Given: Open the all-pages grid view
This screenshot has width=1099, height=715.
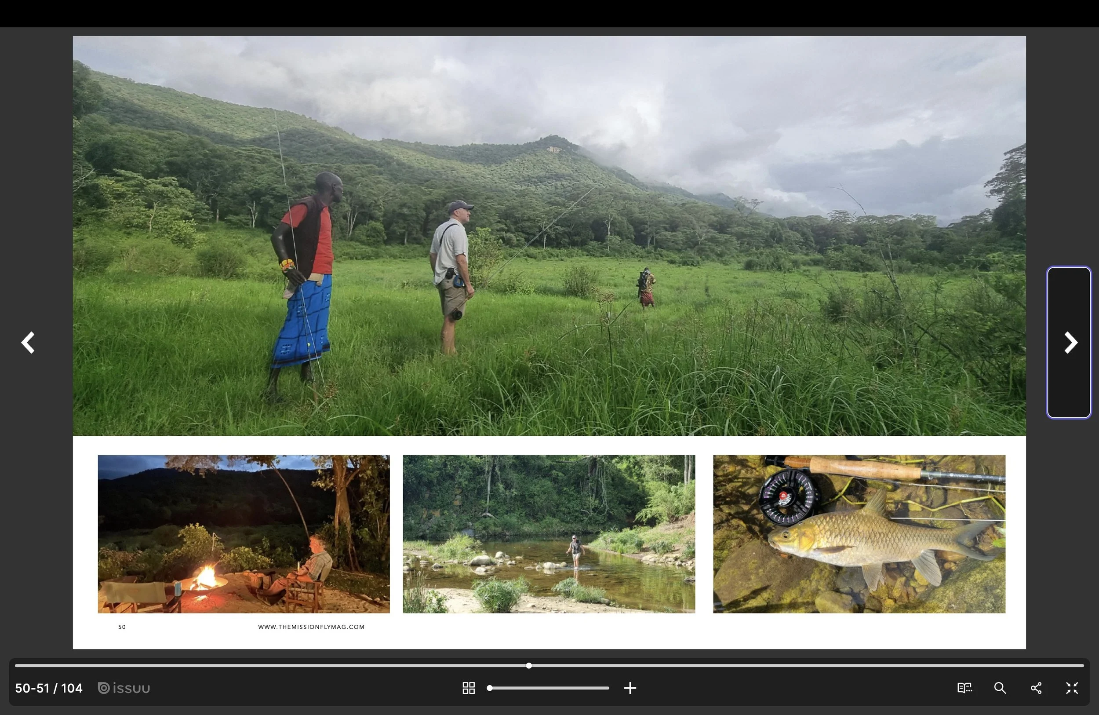Looking at the screenshot, I should 468,688.
